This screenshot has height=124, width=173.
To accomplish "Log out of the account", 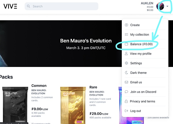I will (x=145, y=111).
